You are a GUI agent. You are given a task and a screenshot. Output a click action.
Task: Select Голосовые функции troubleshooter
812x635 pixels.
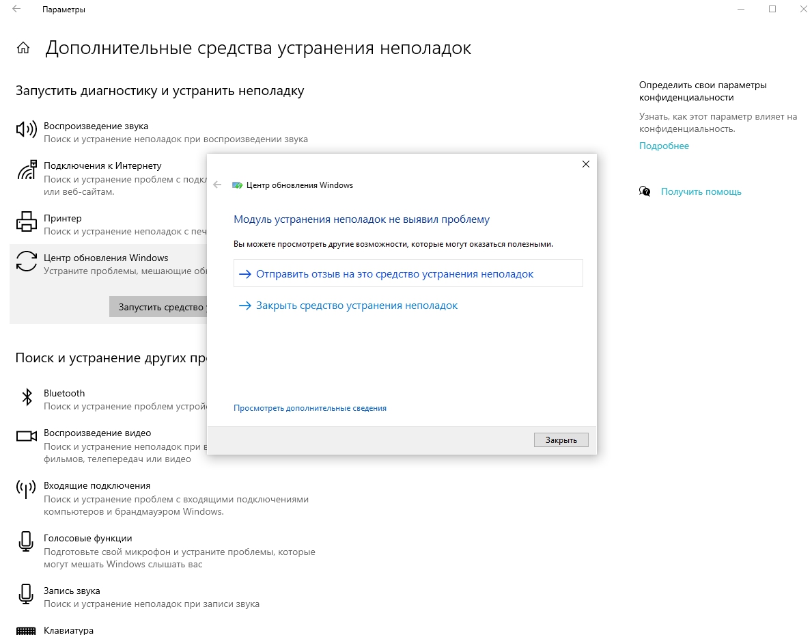click(x=166, y=551)
